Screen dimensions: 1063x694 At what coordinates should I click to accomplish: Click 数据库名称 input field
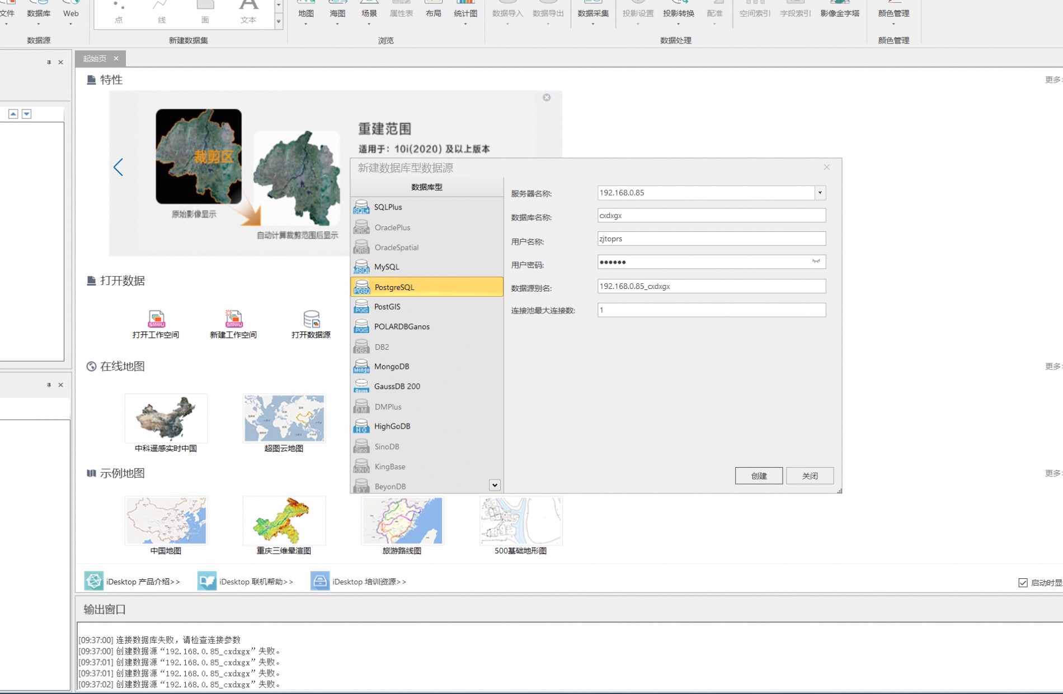pos(712,215)
